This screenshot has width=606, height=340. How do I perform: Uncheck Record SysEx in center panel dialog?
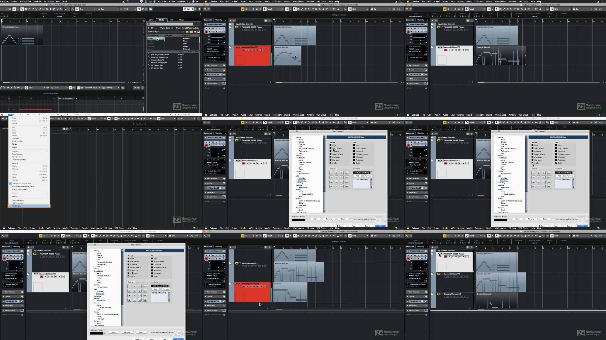(331, 163)
